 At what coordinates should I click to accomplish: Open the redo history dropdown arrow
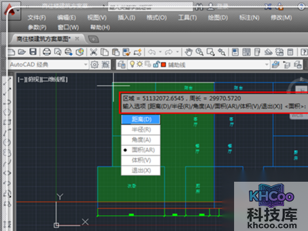click(177, 52)
